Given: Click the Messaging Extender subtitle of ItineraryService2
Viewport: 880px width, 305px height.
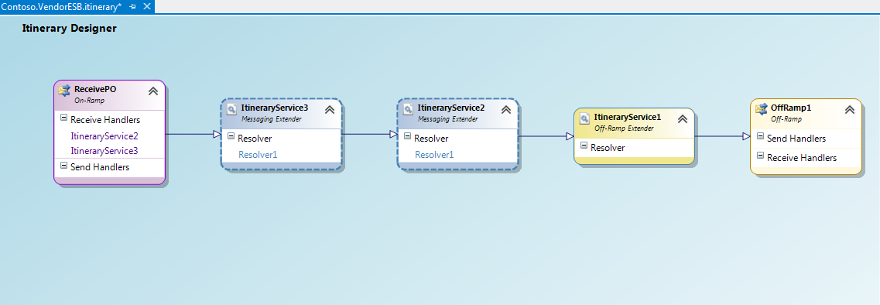Looking at the screenshot, I should click(447, 119).
